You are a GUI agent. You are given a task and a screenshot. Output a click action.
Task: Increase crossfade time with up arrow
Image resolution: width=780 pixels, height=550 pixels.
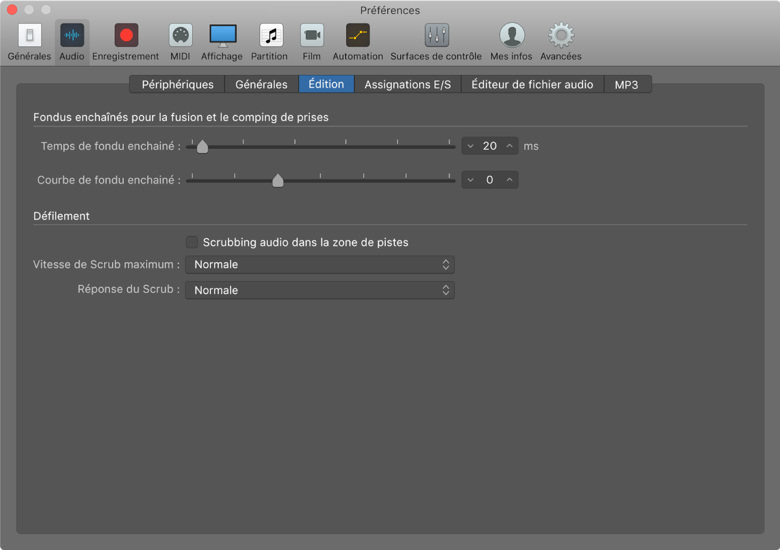510,146
